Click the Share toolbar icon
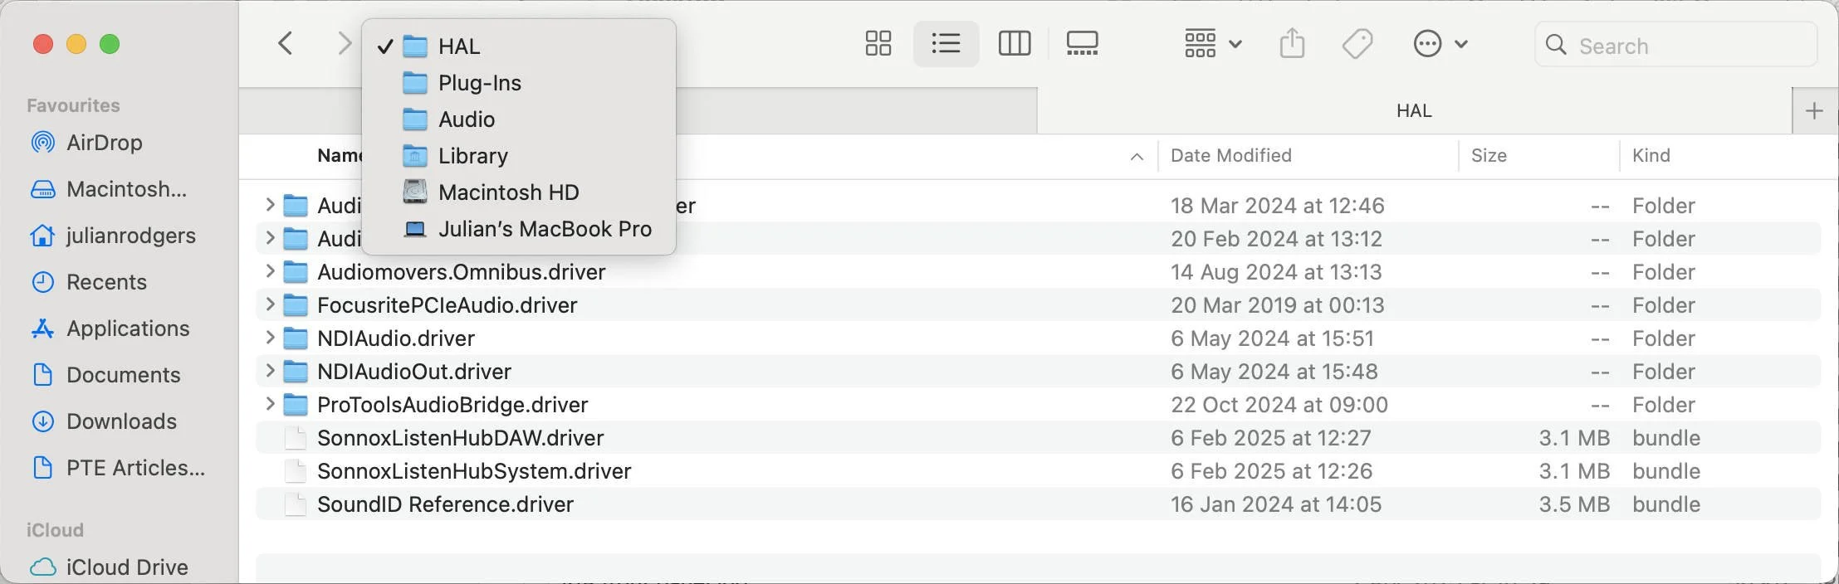This screenshot has height=584, width=1839. point(1292,43)
